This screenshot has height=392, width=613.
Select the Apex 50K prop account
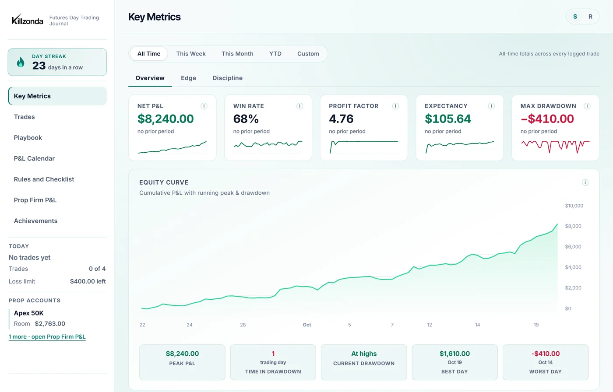click(x=58, y=318)
